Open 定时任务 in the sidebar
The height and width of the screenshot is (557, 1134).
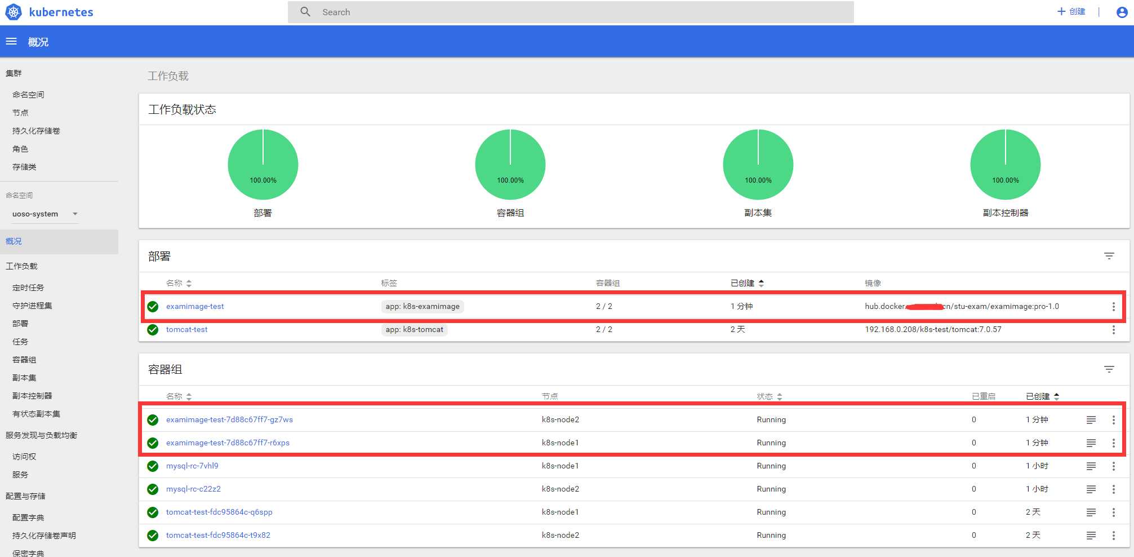click(28, 288)
